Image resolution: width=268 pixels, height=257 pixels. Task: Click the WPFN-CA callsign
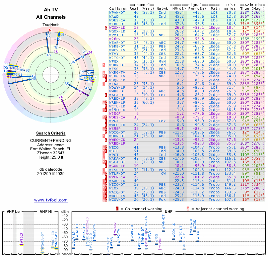point(117,177)
